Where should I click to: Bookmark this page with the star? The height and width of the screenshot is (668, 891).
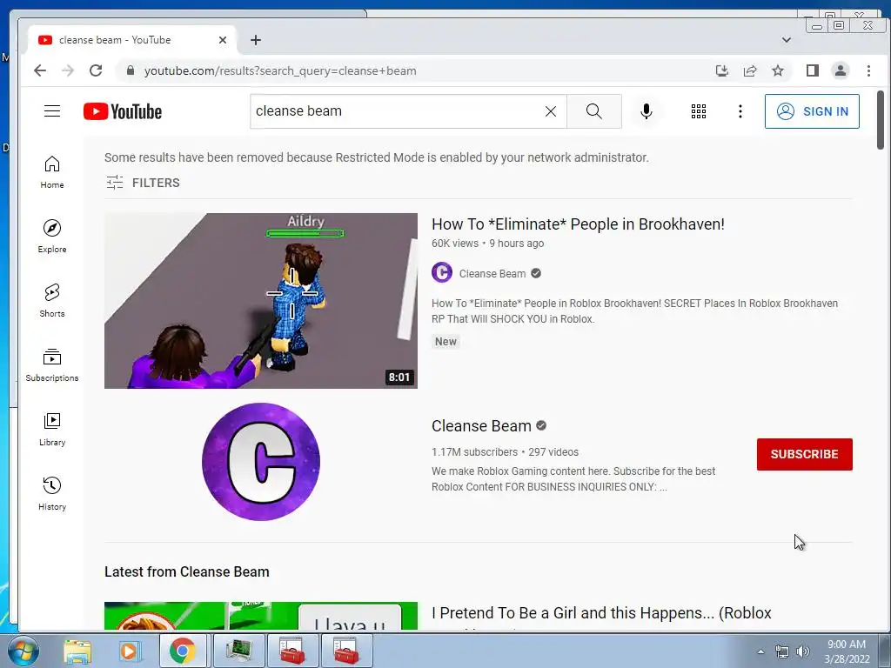click(x=777, y=70)
